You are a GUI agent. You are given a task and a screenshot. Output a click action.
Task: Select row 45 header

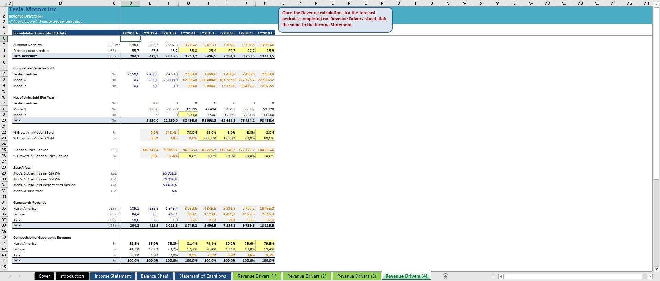pyautogui.click(x=4, y=266)
